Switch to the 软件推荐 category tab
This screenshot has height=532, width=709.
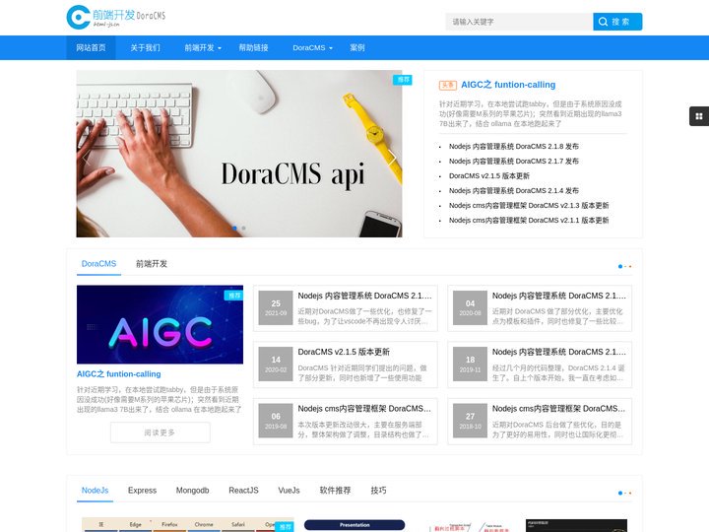pyautogui.click(x=335, y=491)
